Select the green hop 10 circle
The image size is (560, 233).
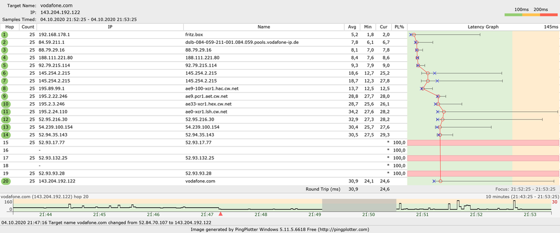[6, 104]
